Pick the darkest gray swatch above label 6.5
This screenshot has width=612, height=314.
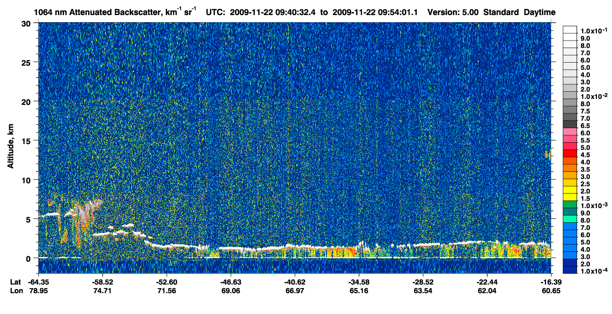pyautogui.click(x=570, y=124)
